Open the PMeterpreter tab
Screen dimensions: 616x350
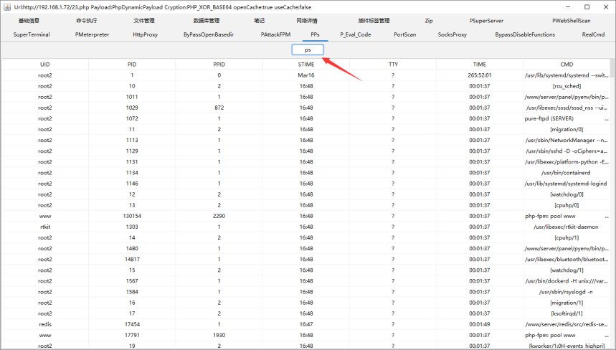92,34
